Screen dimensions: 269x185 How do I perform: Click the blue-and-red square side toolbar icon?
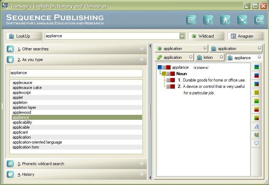coord(257,75)
